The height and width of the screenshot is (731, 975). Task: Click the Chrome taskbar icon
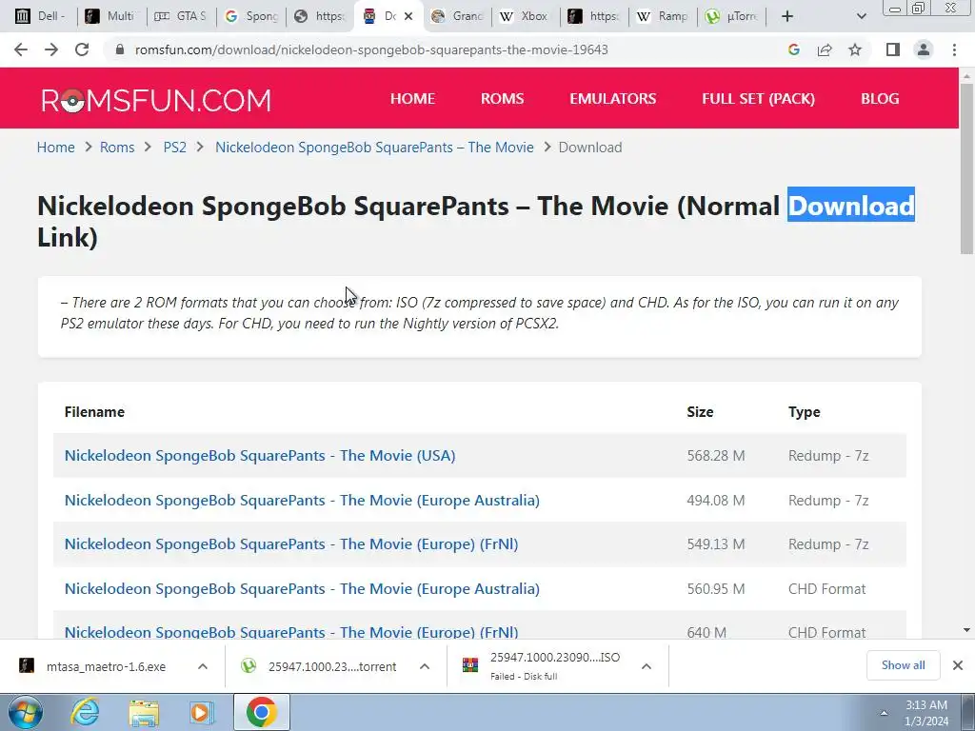tap(261, 712)
